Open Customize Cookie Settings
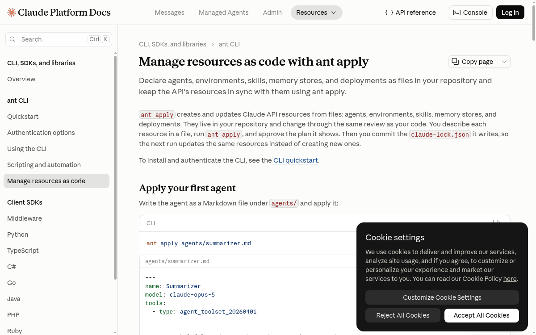Image resolution: width=536 pixels, height=335 pixels. 442,297
